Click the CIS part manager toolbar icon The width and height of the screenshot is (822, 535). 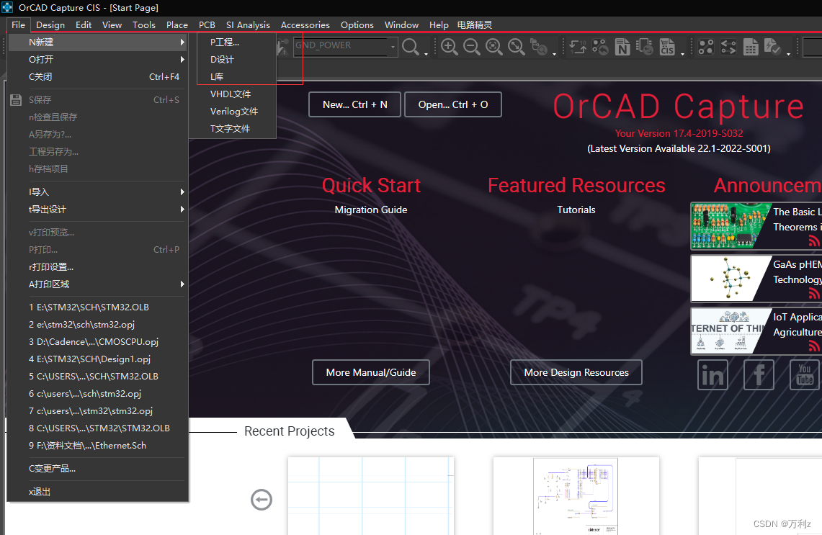click(668, 47)
